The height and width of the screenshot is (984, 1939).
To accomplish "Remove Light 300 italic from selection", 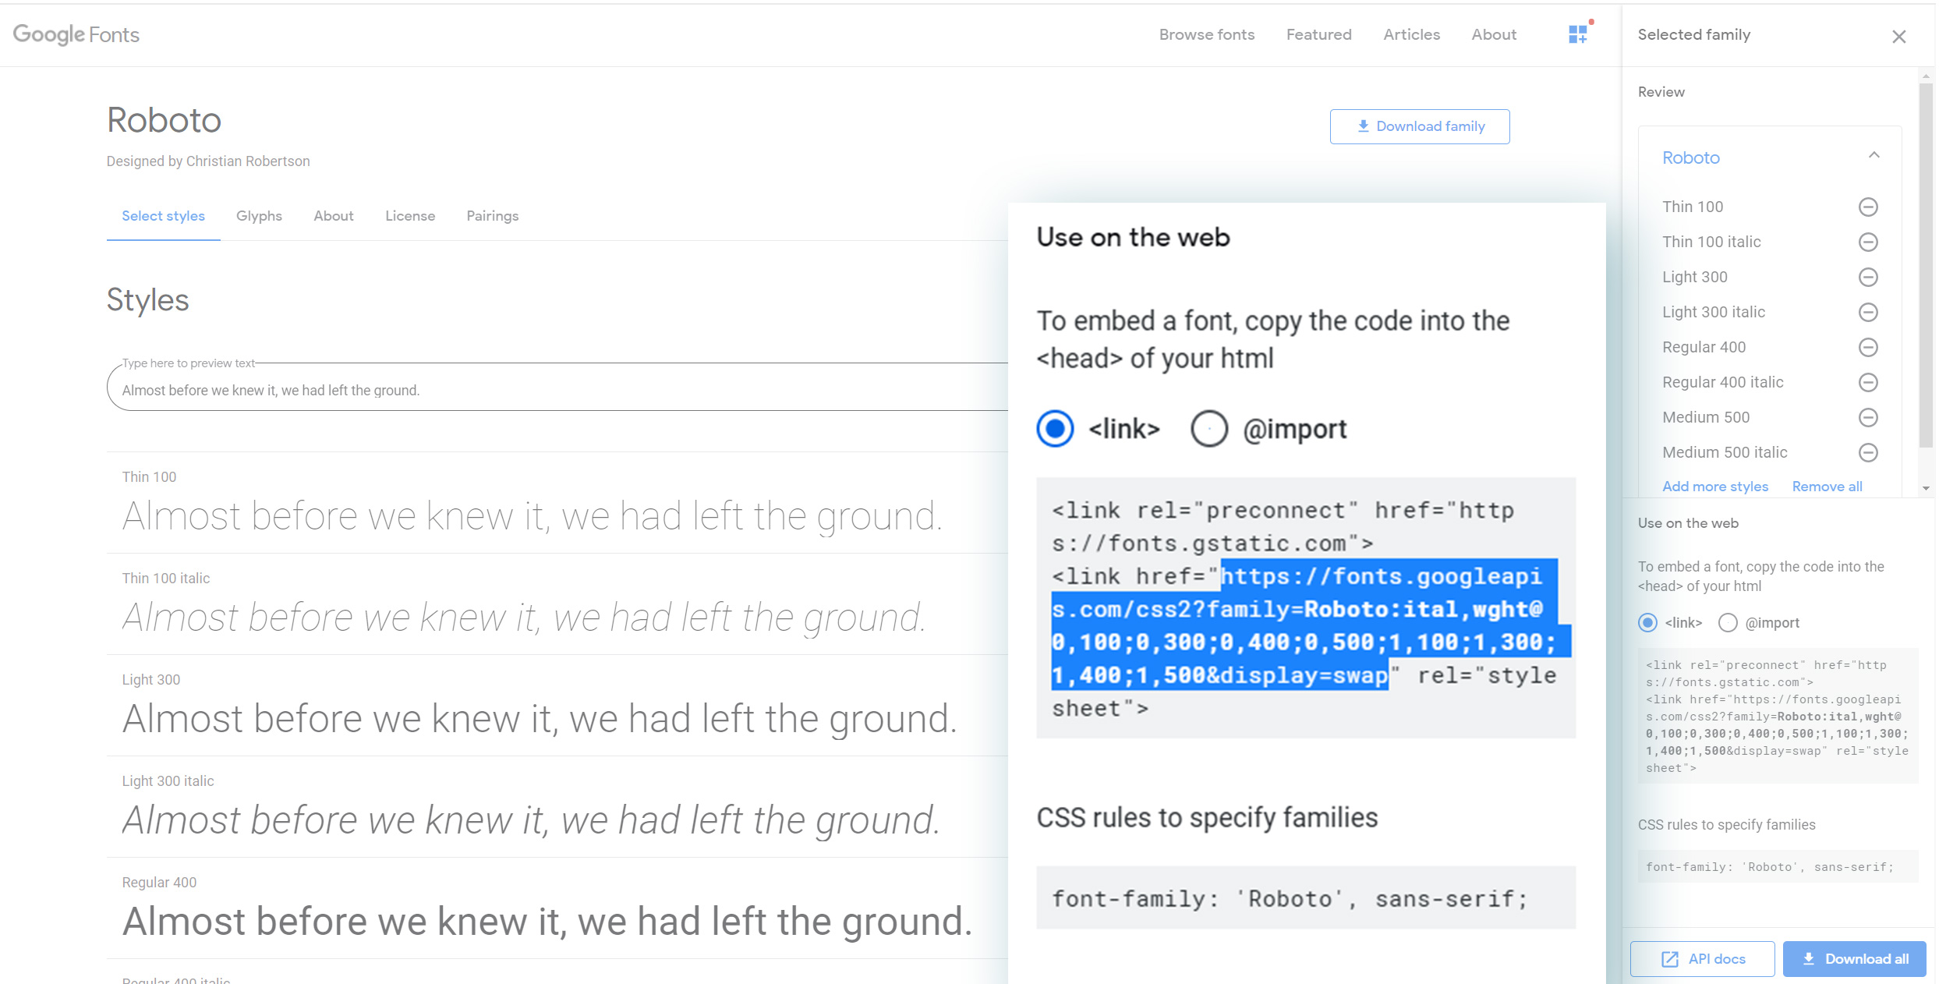I will coord(1867,312).
